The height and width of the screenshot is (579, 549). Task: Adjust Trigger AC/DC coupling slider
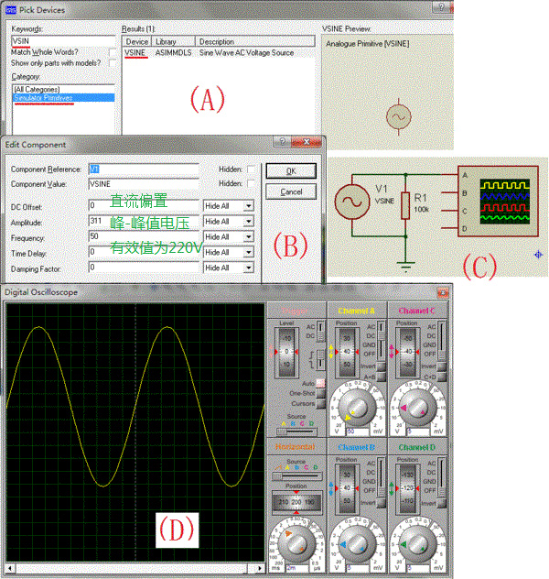tap(320, 332)
